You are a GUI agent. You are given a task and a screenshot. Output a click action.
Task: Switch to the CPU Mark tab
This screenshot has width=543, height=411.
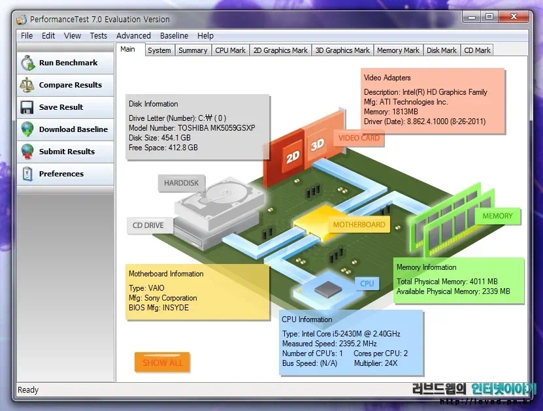pyautogui.click(x=230, y=50)
